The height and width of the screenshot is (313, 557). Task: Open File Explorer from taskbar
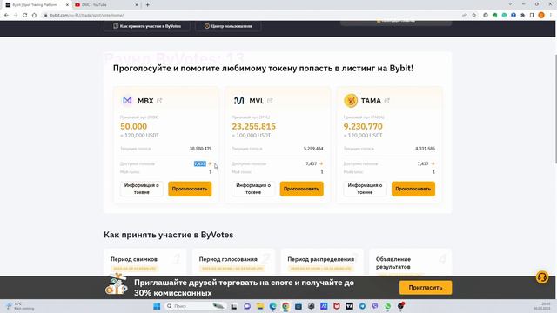coord(260,306)
